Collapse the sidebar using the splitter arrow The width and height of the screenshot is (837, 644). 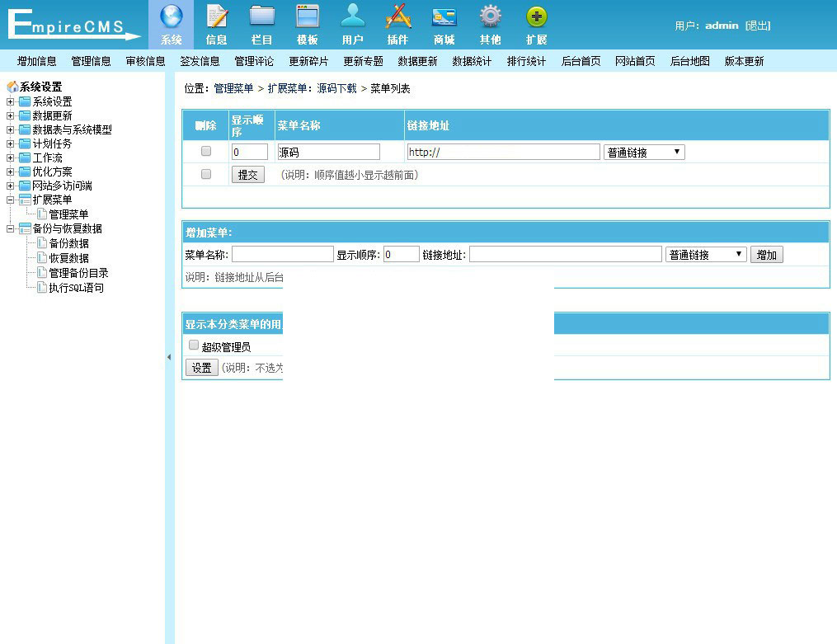click(169, 357)
